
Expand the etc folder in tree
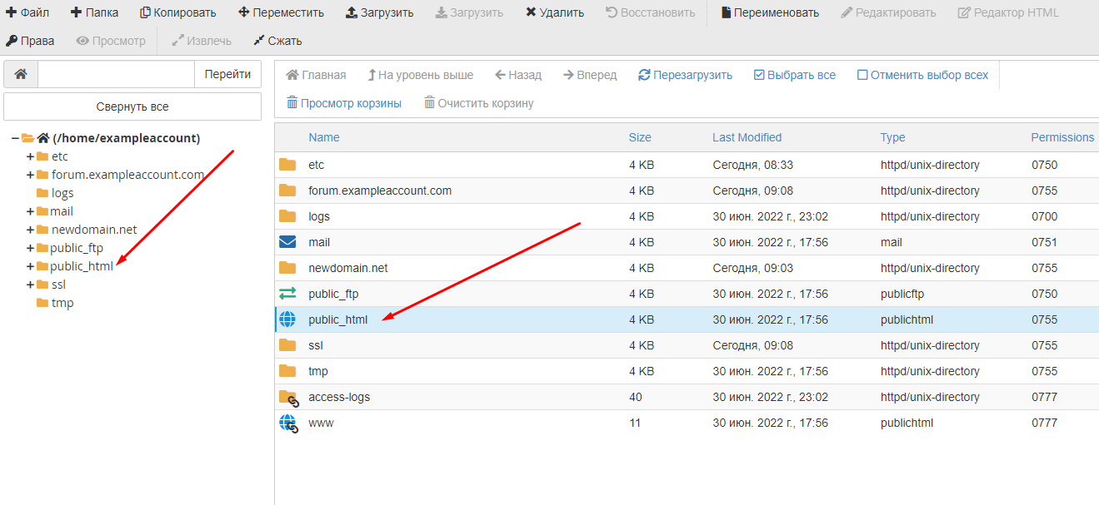(31, 156)
